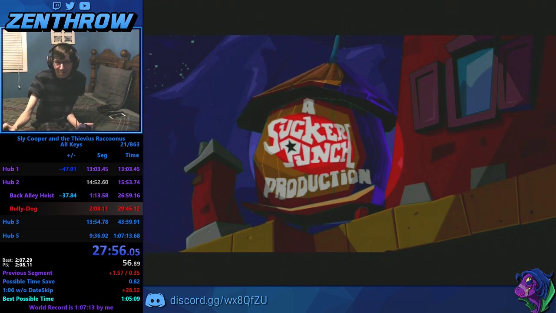The image size is (556, 313).
Task: Click the ZENTHROW channel logo
Action: click(71, 20)
